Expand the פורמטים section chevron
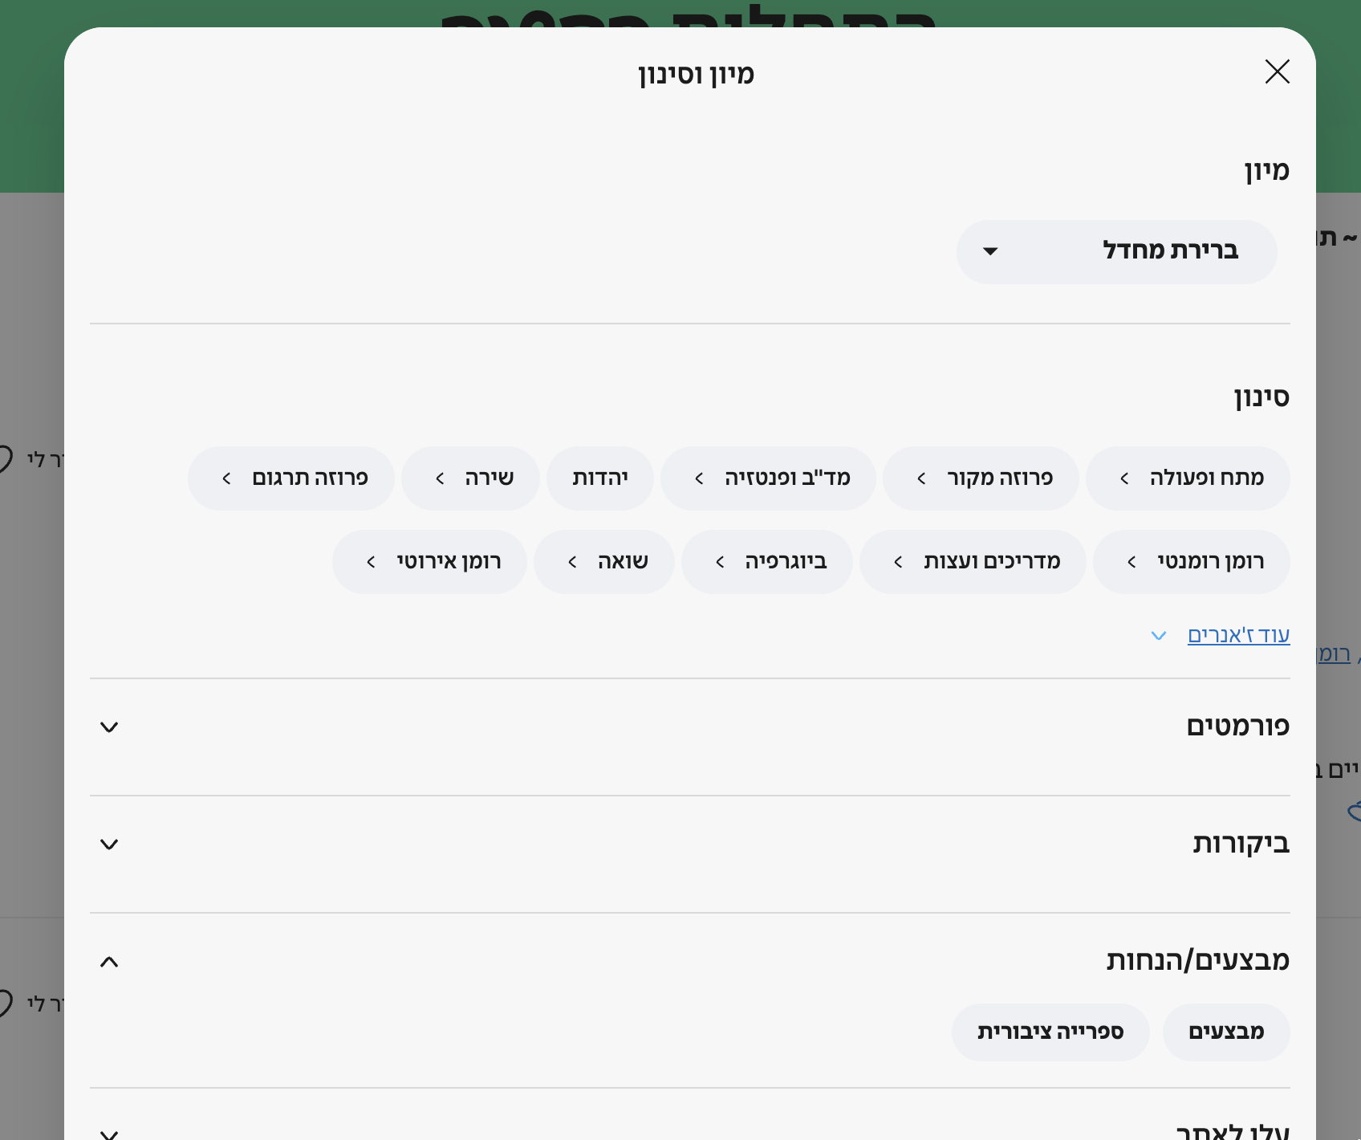Image resolution: width=1361 pixels, height=1140 pixels. 109,727
